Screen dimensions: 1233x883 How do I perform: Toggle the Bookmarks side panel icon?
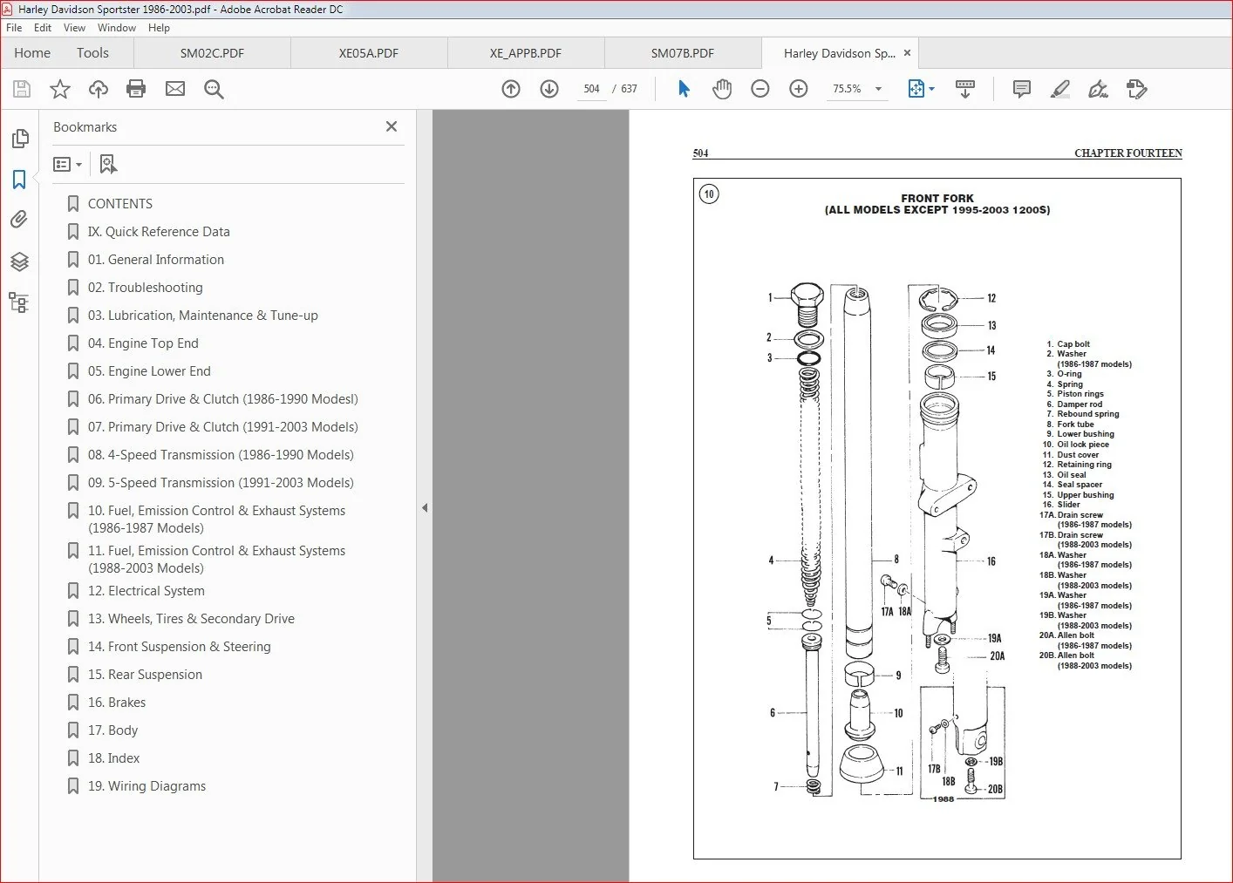click(x=19, y=180)
